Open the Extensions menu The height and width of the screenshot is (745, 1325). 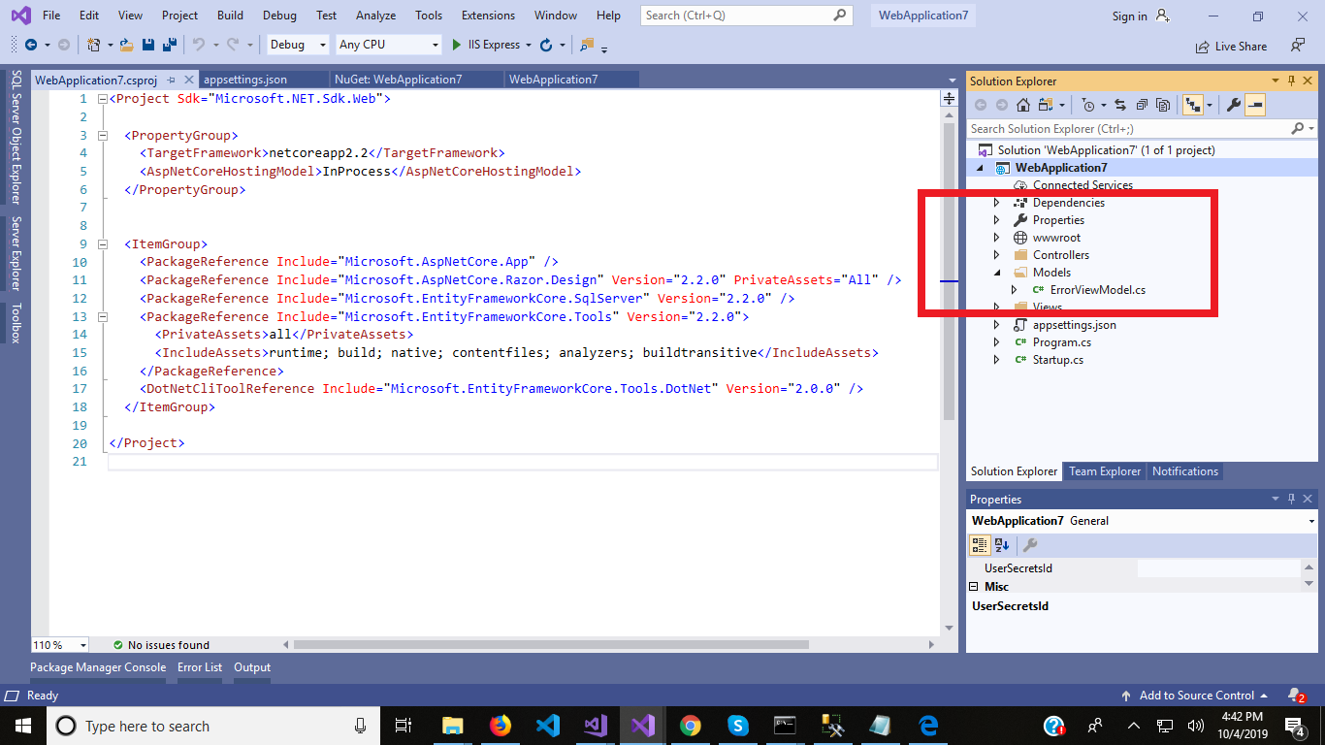(488, 16)
